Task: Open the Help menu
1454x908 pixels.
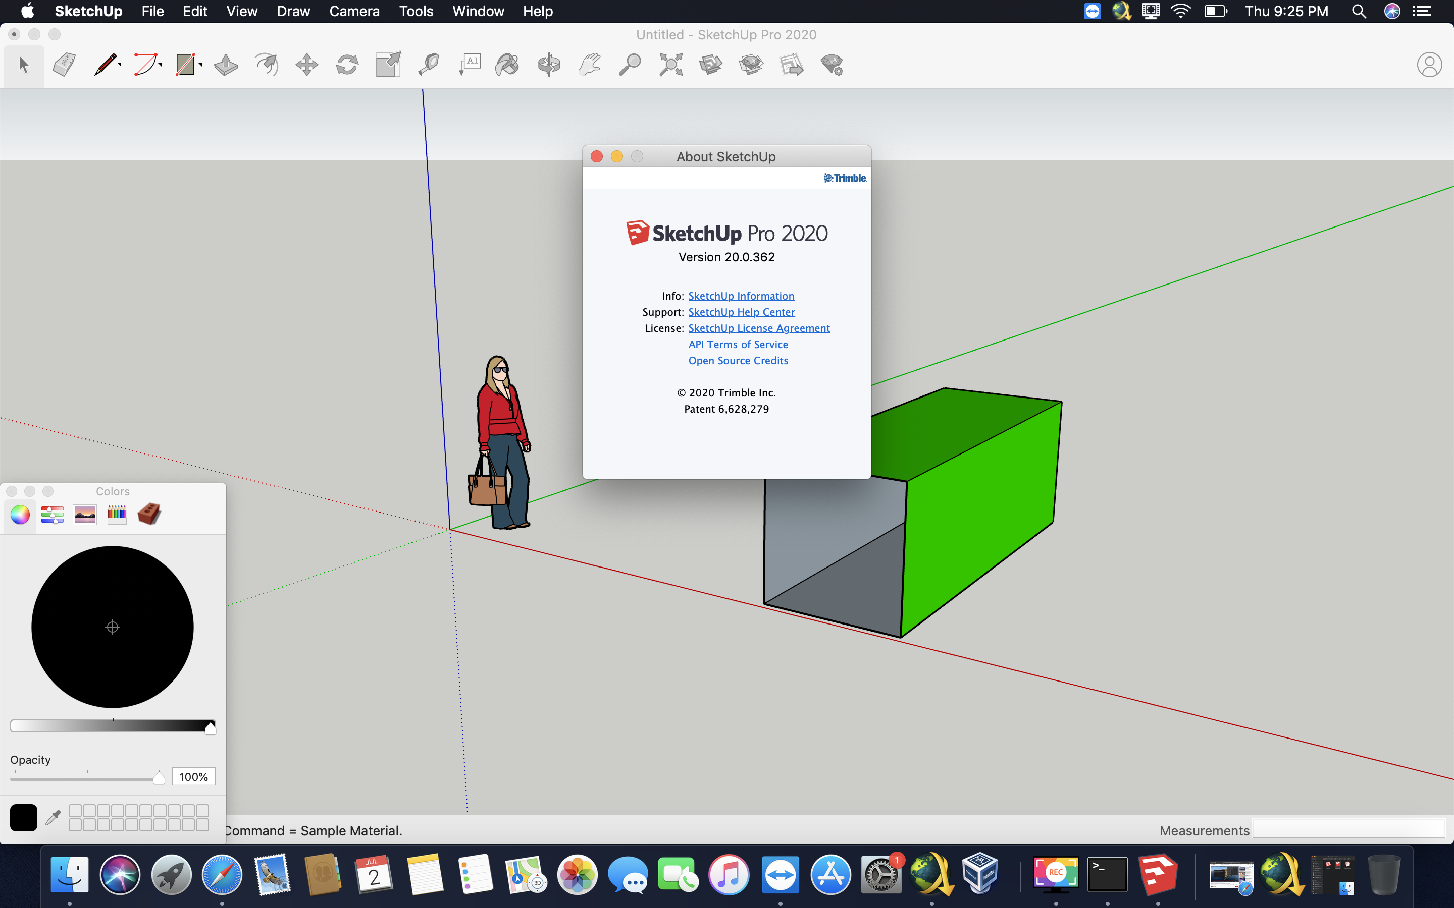Action: coord(538,11)
